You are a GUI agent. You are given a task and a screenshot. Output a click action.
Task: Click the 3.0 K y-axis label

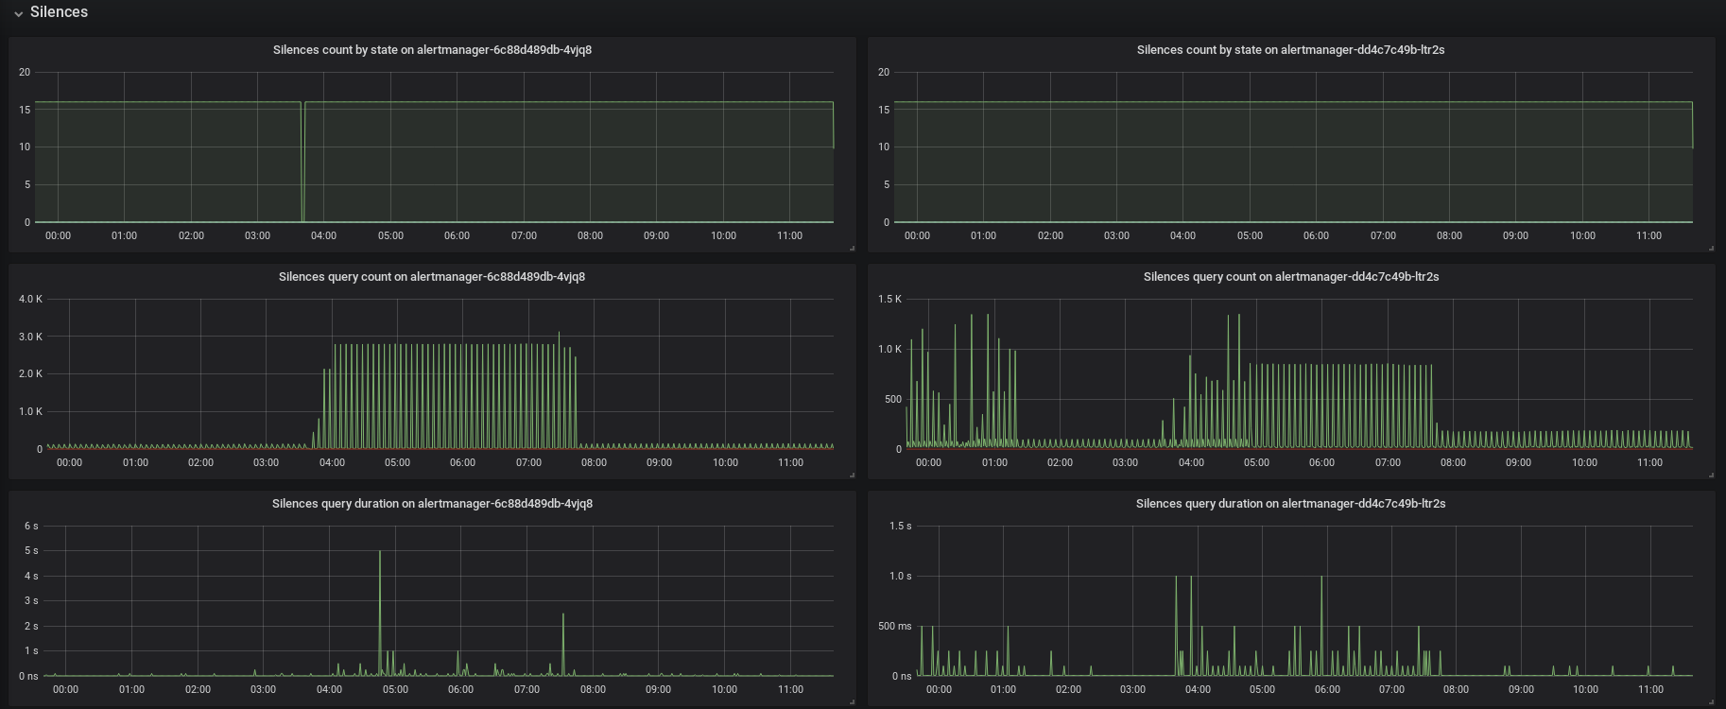point(30,337)
